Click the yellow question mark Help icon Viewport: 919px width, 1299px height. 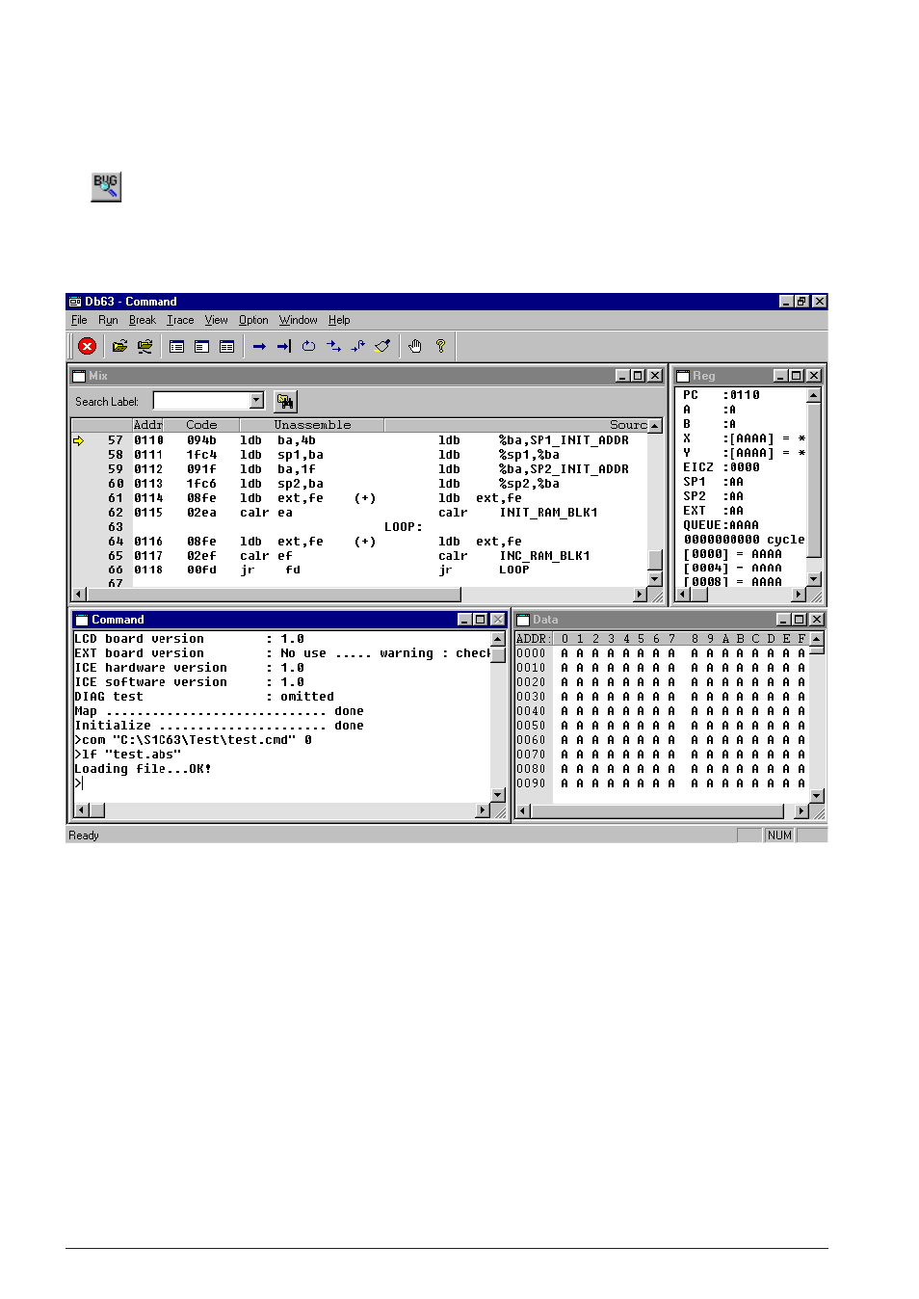pos(440,346)
